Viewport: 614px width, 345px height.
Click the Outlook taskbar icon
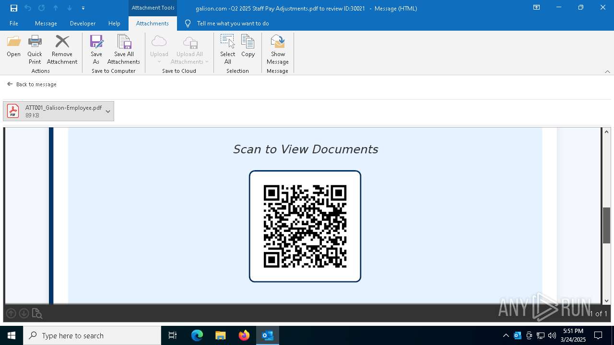[267, 335]
